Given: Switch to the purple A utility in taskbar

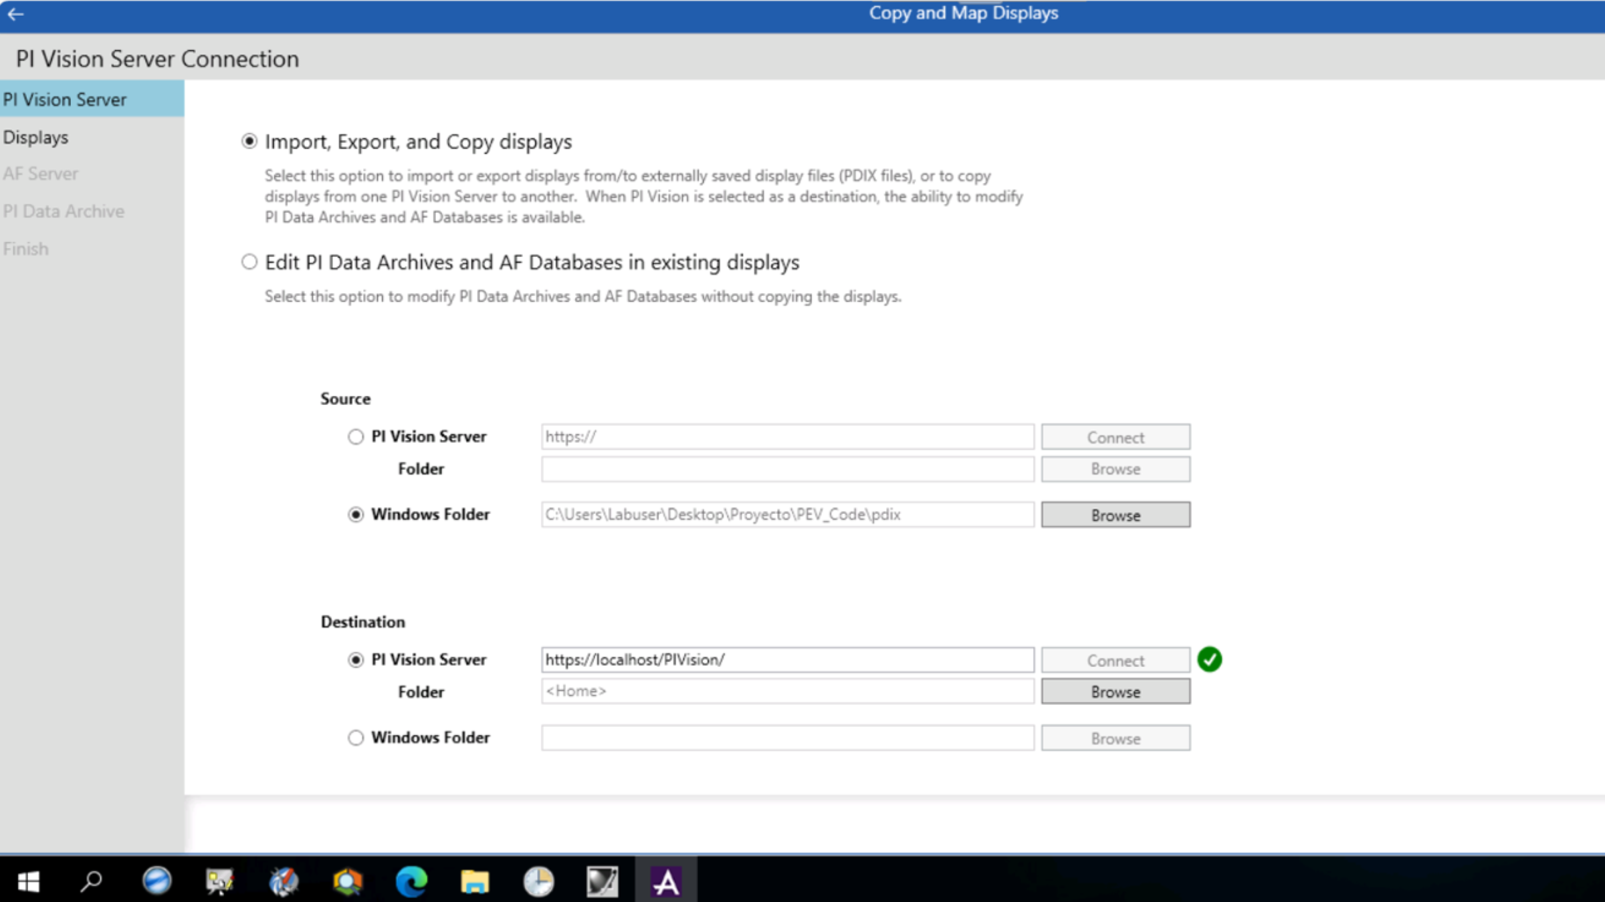Looking at the screenshot, I should pos(666,881).
